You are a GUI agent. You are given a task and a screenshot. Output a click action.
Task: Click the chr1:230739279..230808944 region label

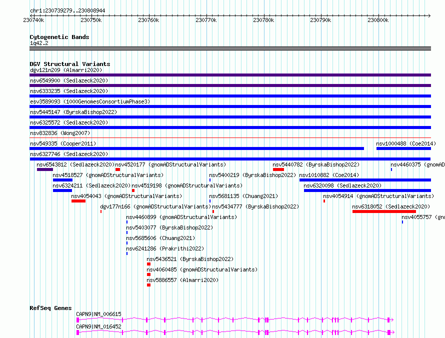(67, 10)
